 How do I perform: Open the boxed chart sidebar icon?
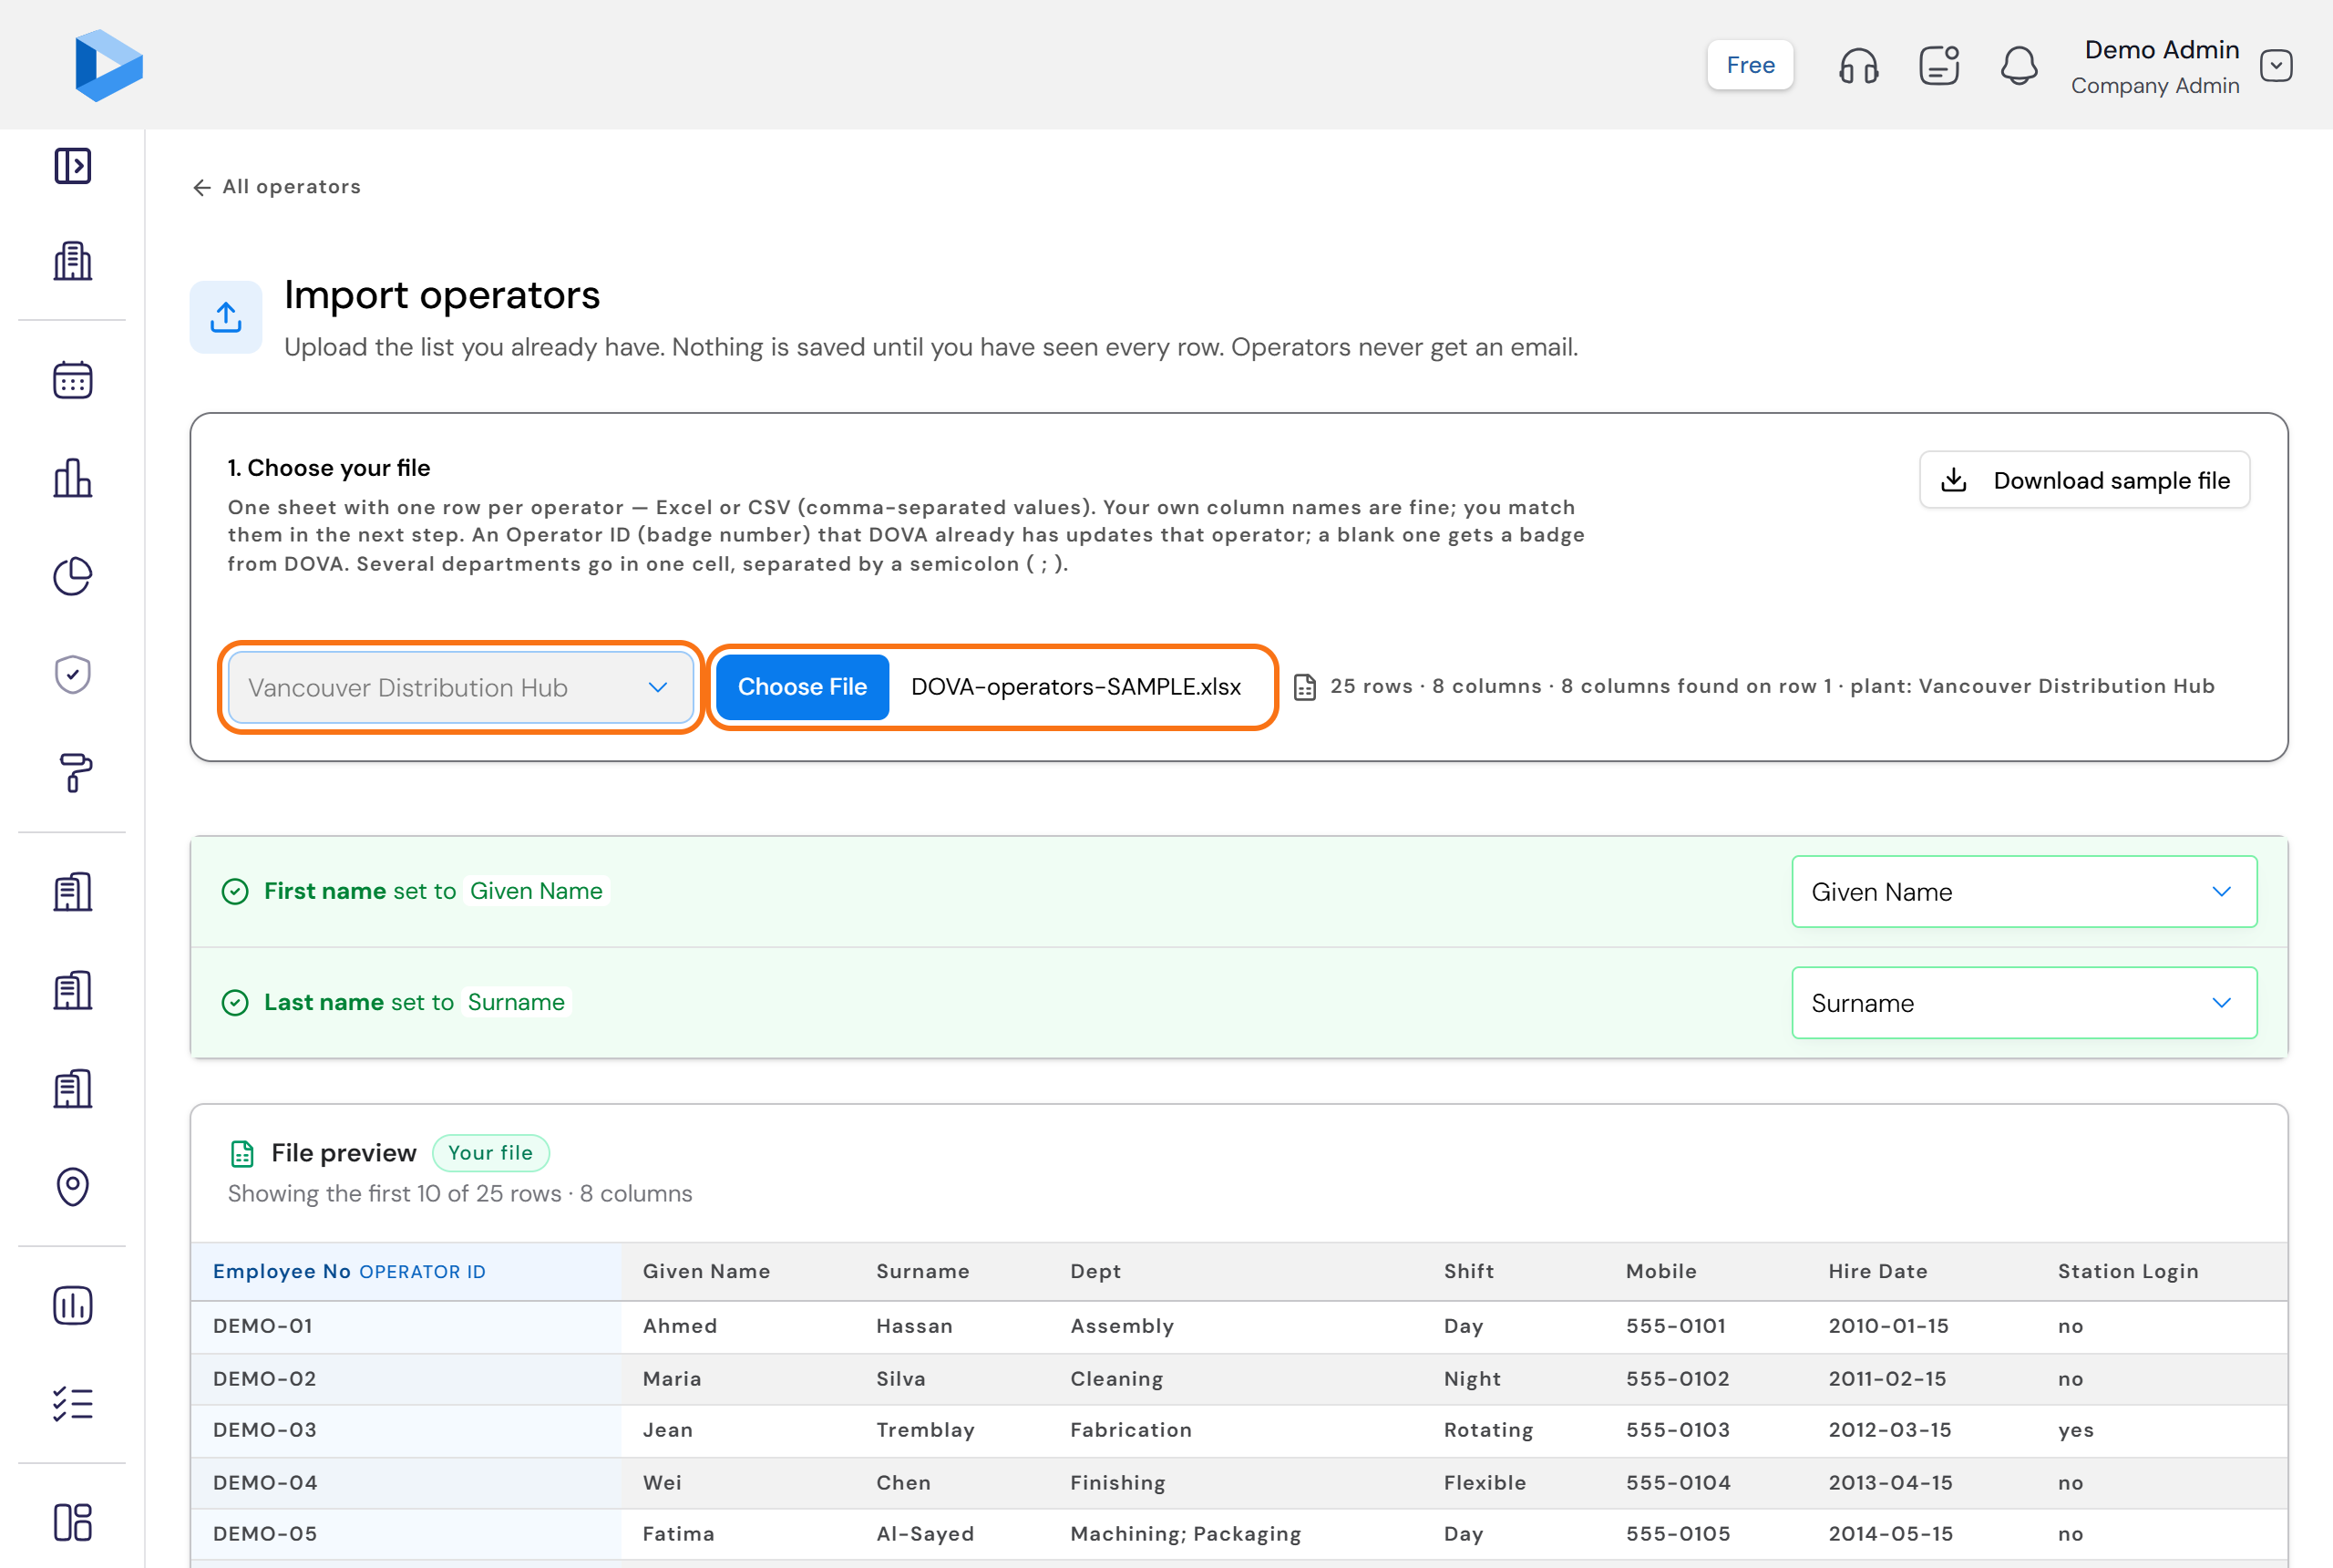pos(73,1306)
